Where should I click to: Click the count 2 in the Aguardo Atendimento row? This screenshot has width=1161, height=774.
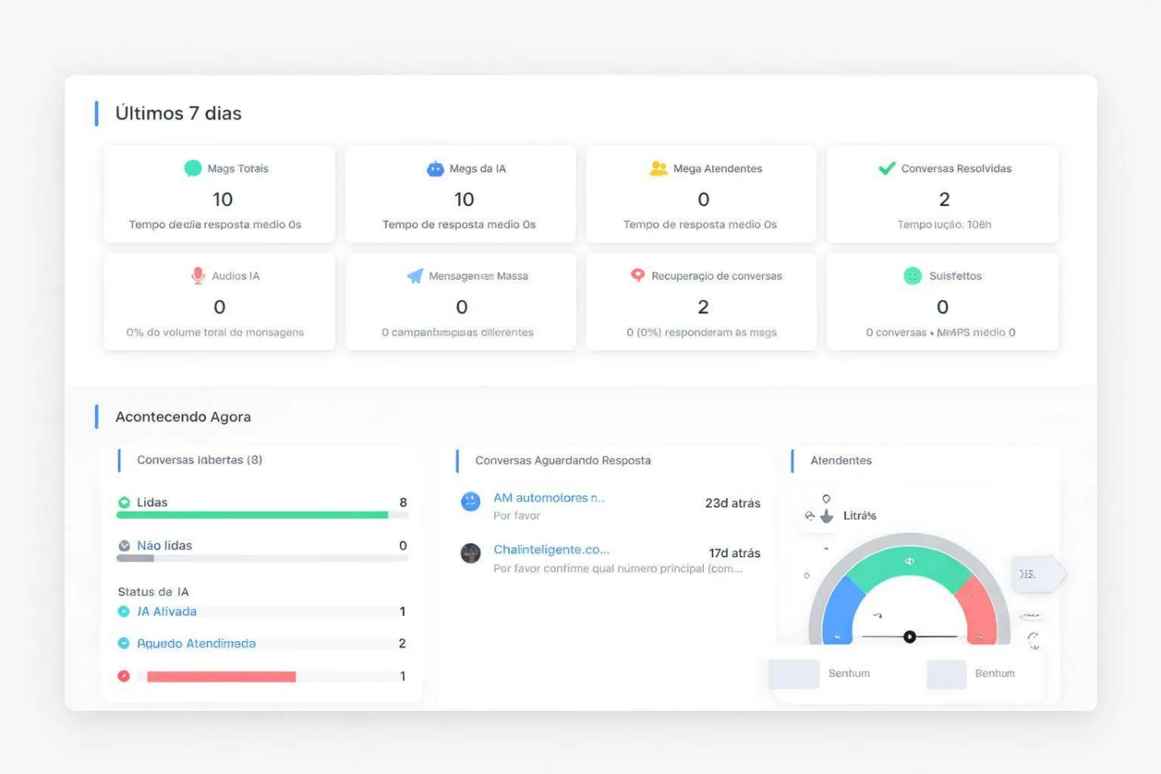402,643
